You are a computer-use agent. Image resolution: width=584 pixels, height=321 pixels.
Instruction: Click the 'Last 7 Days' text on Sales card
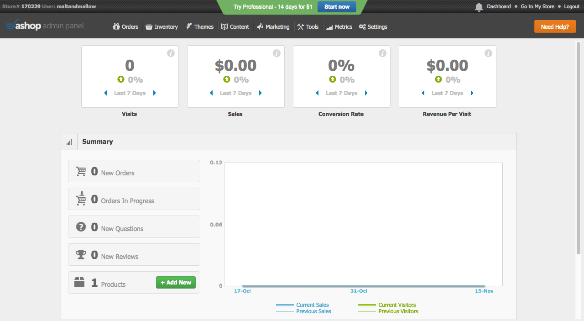tap(236, 93)
